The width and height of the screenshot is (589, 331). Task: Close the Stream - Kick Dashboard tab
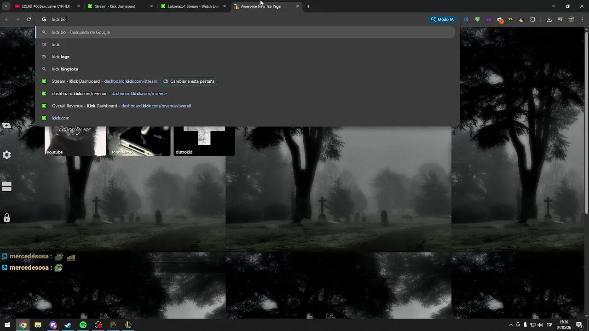coord(152,6)
